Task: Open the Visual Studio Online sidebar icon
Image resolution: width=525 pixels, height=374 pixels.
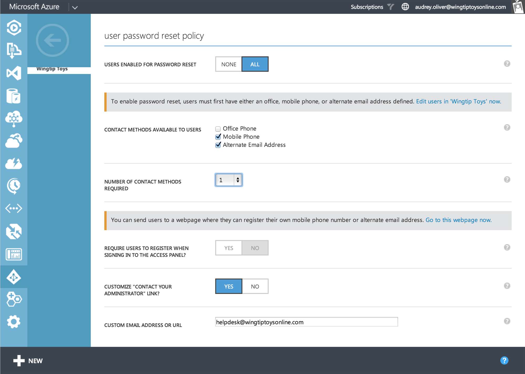Action: point(14,73)
